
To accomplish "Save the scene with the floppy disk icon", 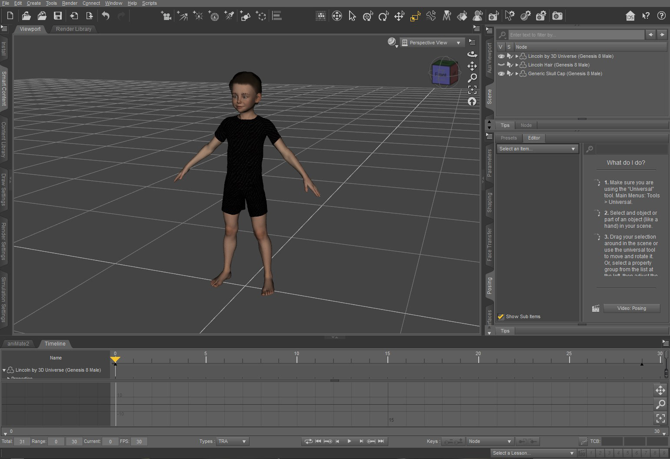I will pyautogui.click(x=57, y=16).
